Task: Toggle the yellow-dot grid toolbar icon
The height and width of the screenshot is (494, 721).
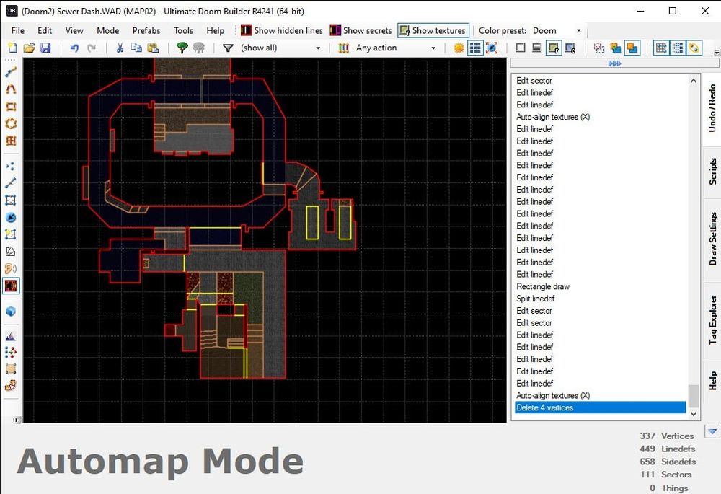Action: click(x=694, y=48)
